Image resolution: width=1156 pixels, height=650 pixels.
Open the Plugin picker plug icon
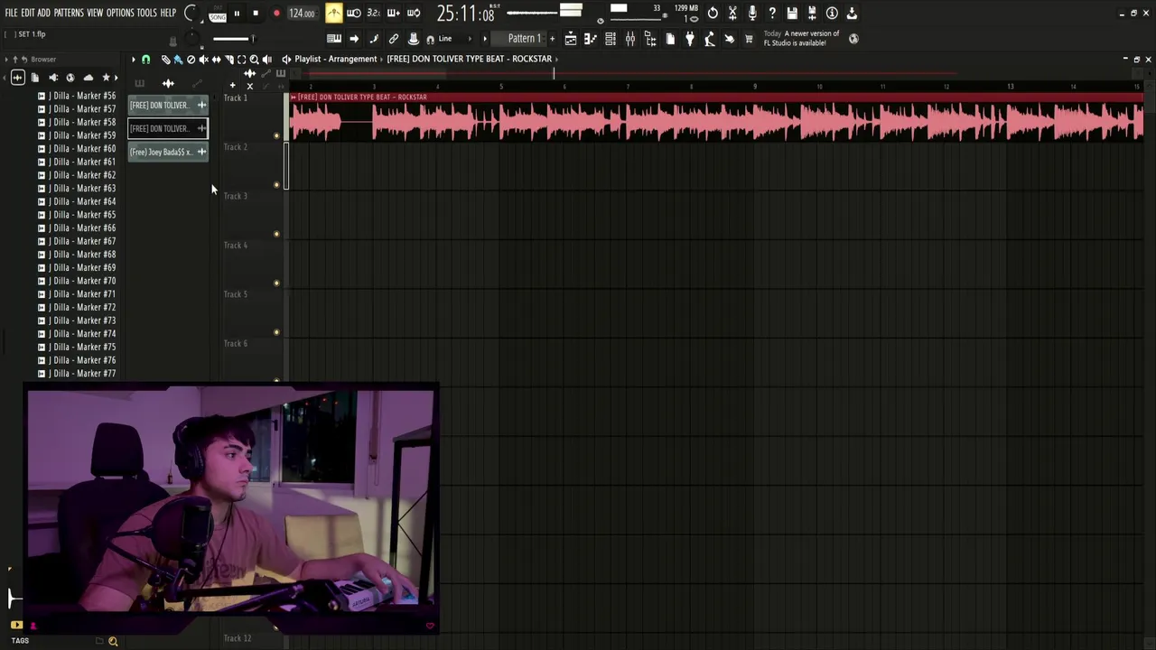pos(690,39)
